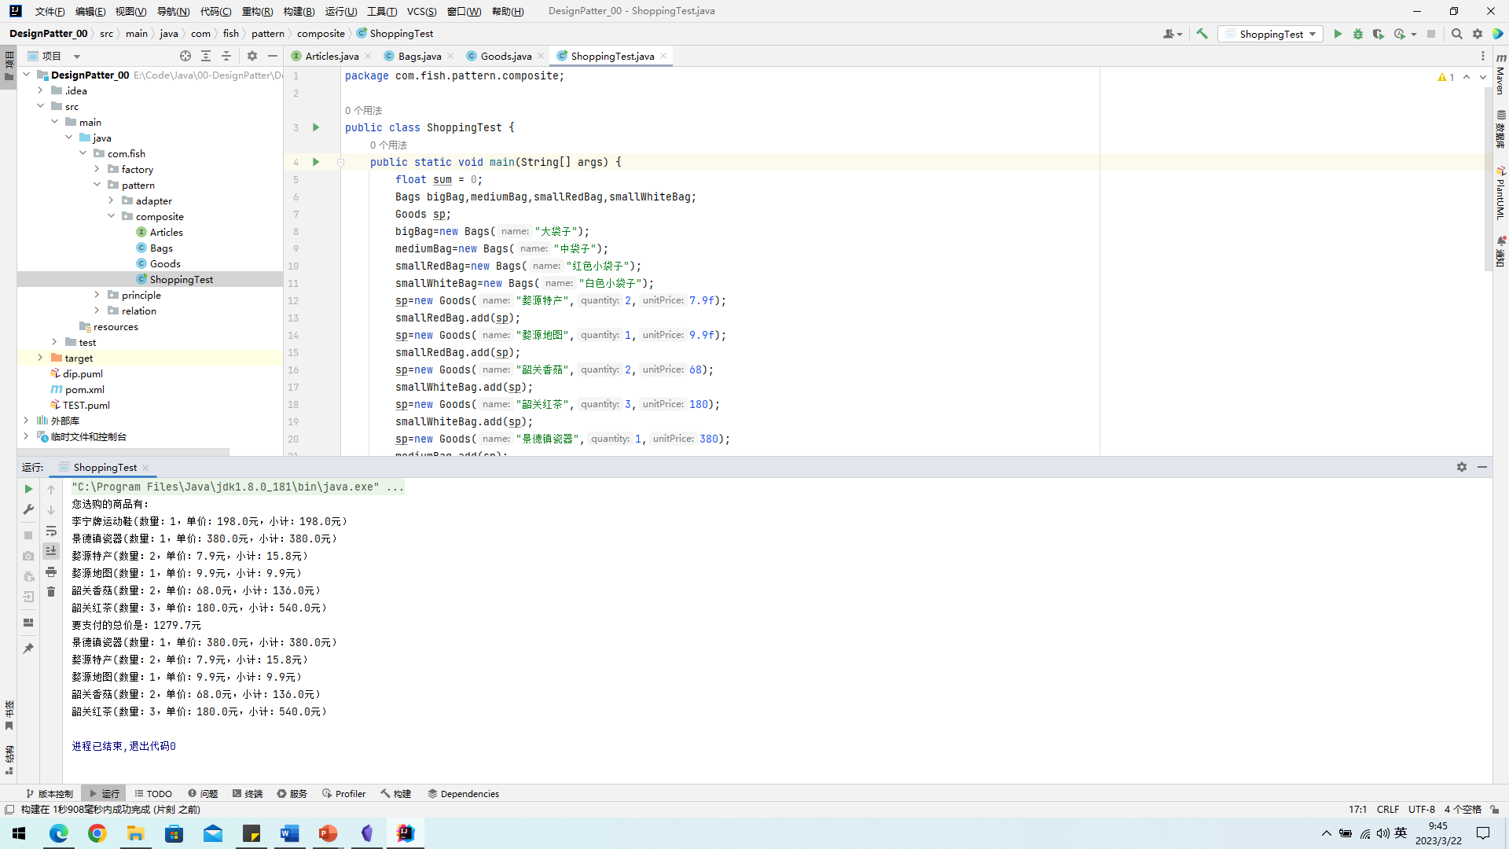Run ShoppingTest with the green toolbar play button
This screenshot has height=849, width=1509.
pyautogui.click(x=1338, y=34)
